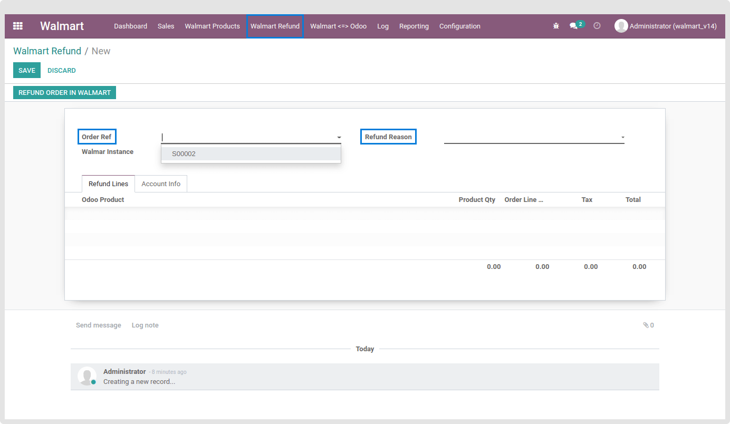Click the Tax column header
The image size is (730, 424).
(587, 200)
